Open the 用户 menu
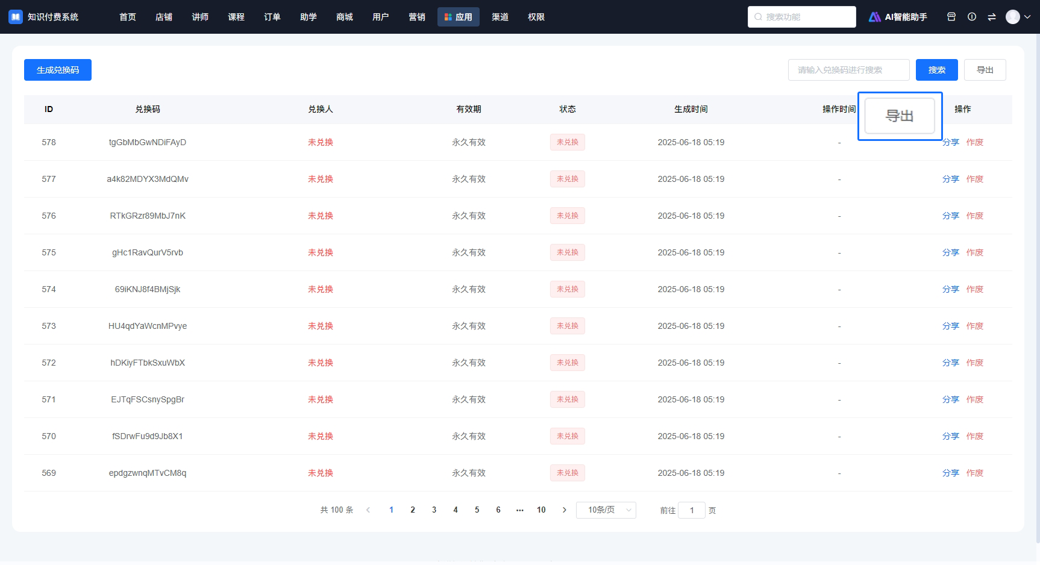 tap(381, 17)
